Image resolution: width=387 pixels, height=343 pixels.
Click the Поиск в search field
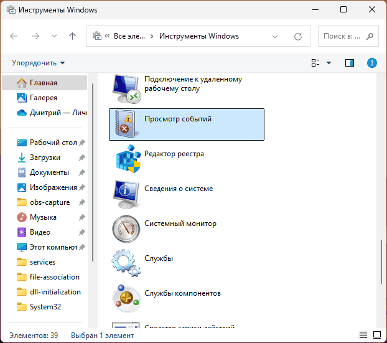pos(348,36)
